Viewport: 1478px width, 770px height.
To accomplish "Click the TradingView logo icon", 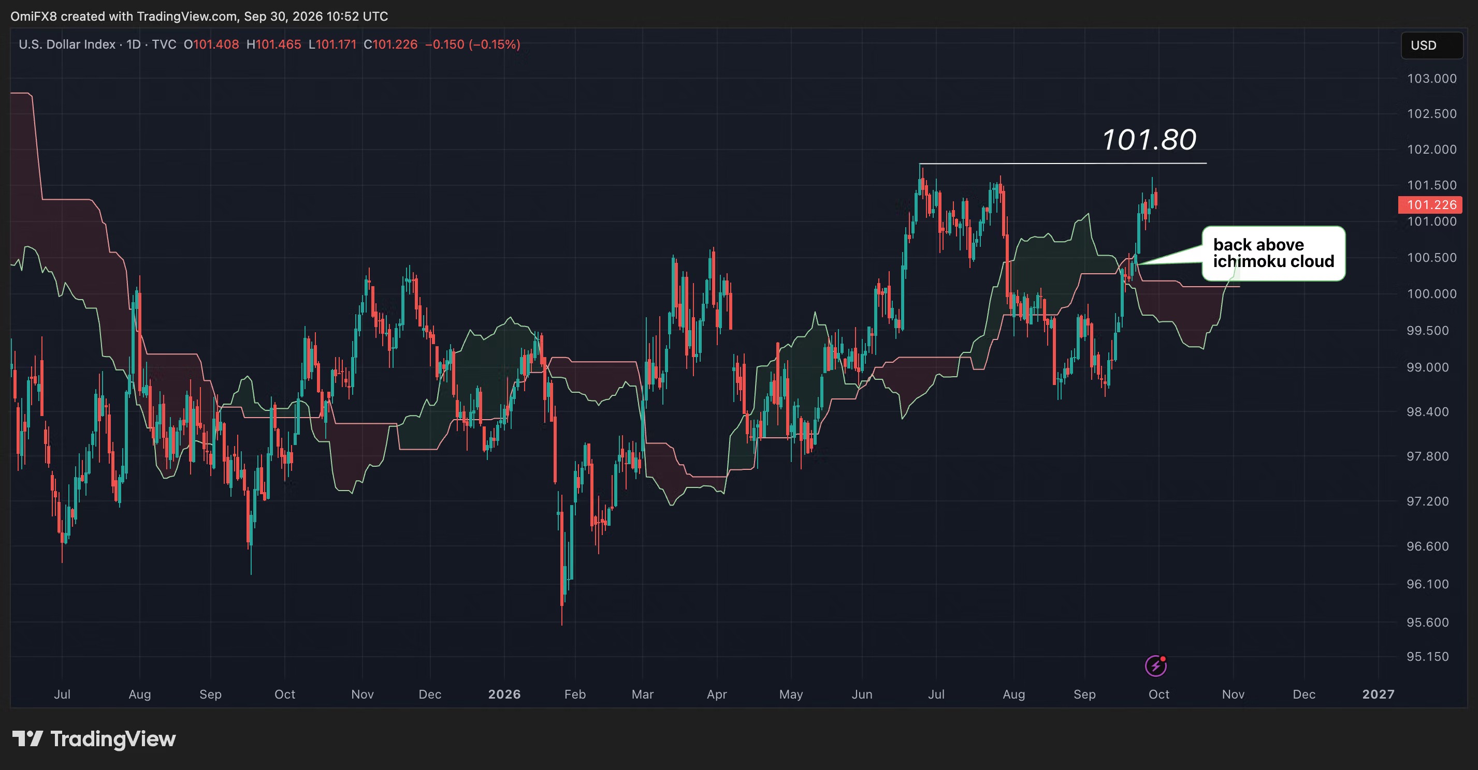I will pyautogui.click(x=27, y=738).
